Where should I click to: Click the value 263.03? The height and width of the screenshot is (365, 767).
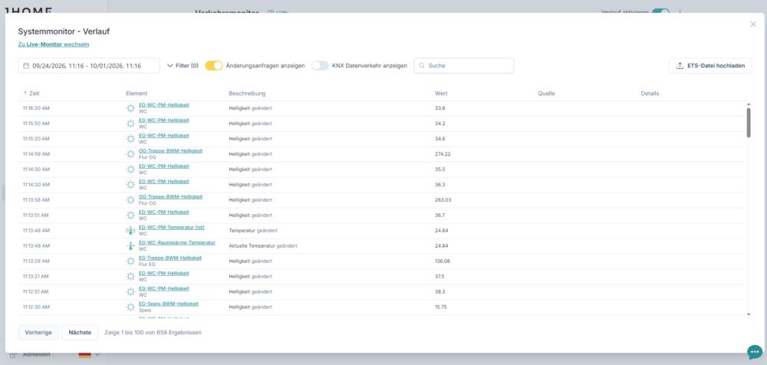pos(443,199)
